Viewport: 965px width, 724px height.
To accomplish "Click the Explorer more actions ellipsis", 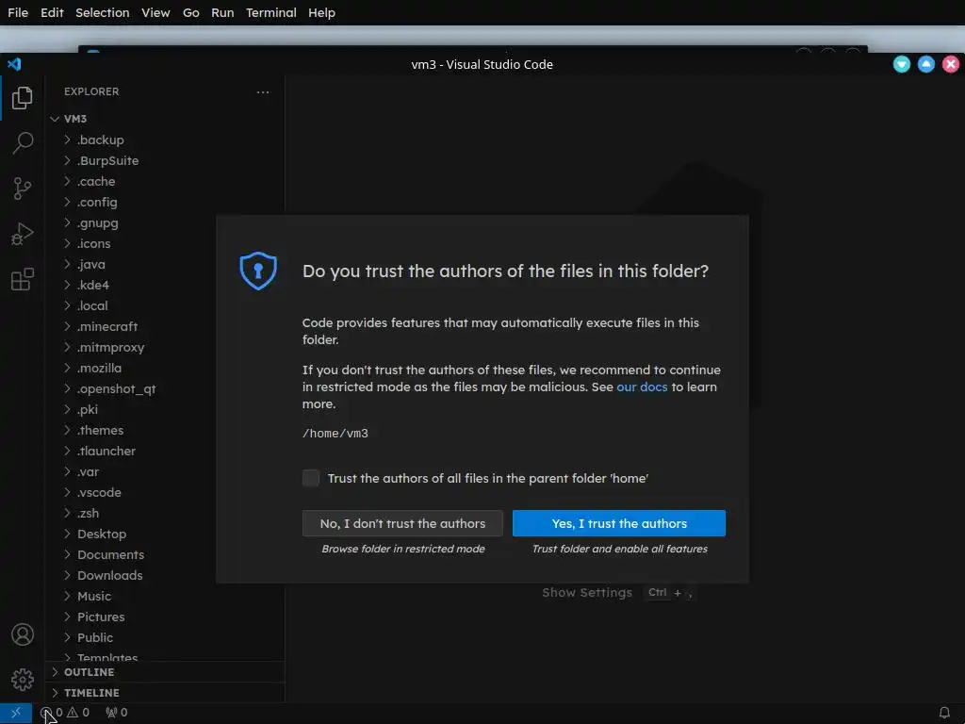I will (x=263, y=92).
